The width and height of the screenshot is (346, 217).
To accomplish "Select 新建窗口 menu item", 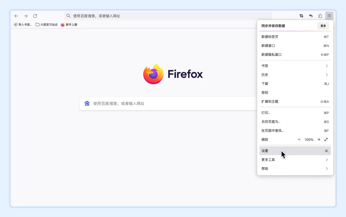I will (x=295, y=46).
